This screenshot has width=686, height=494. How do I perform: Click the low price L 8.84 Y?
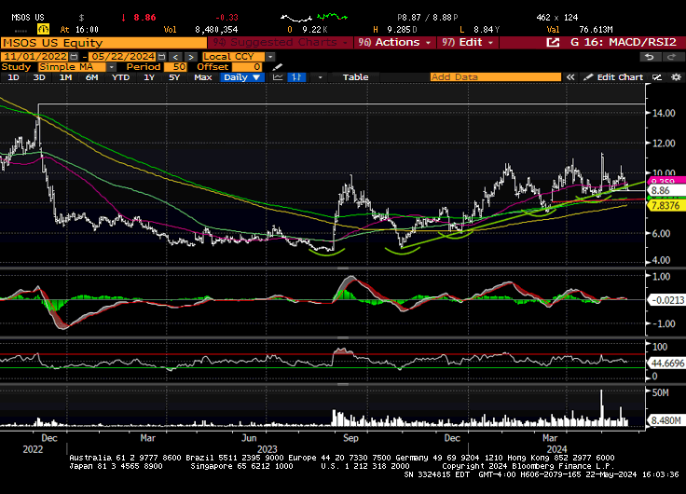[479, 30]
